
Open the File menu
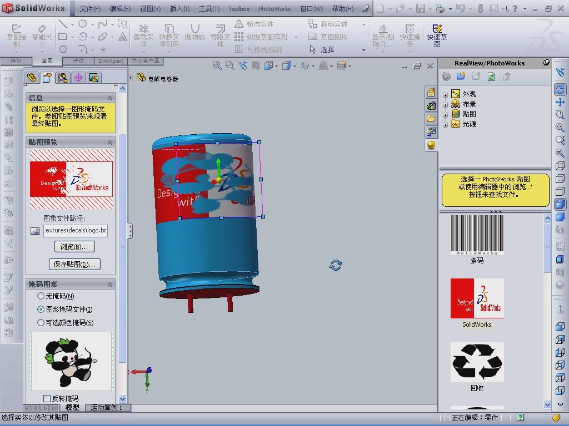(x=90, y=9)
